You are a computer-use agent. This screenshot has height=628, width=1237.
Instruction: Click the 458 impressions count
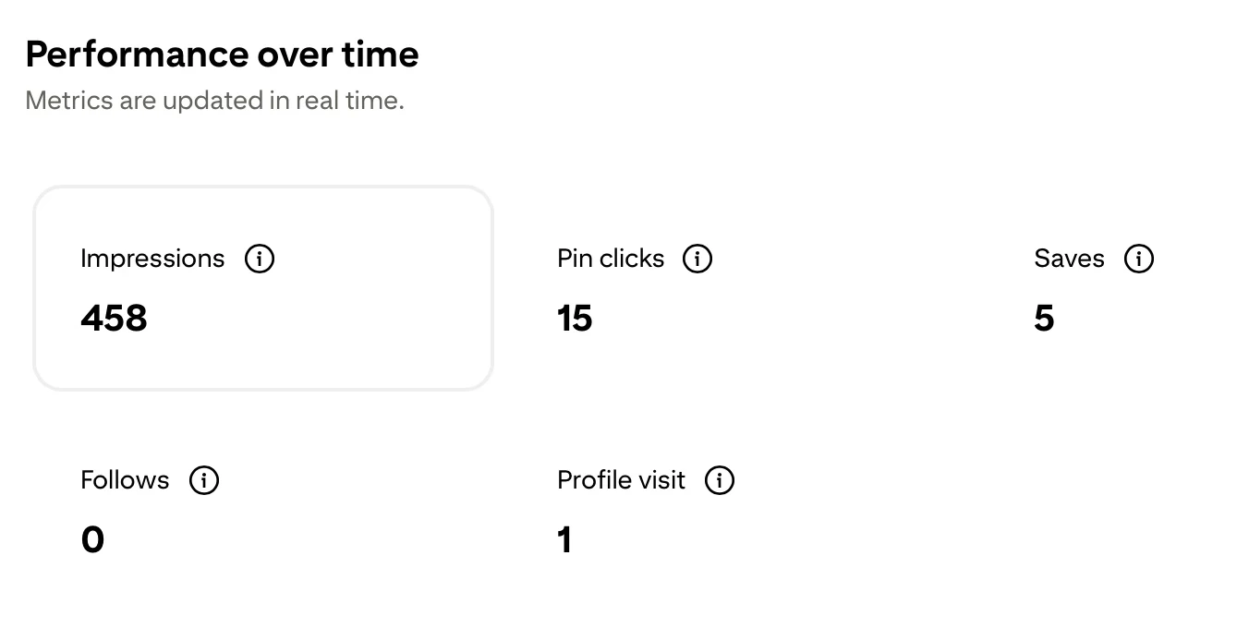click(114, 319)
